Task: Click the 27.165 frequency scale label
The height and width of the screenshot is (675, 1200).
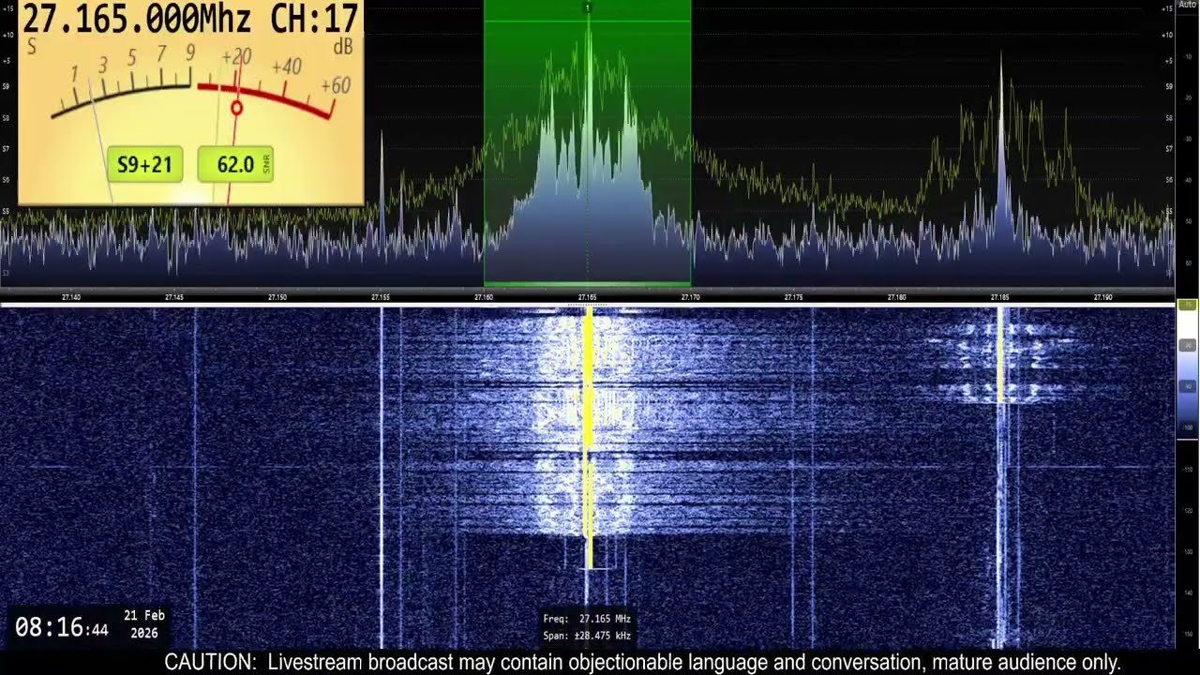Action: click(587, 297)
